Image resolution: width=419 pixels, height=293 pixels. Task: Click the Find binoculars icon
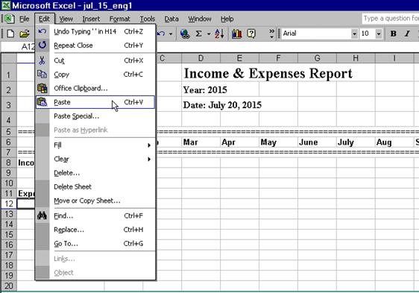(x=42, y=215)
